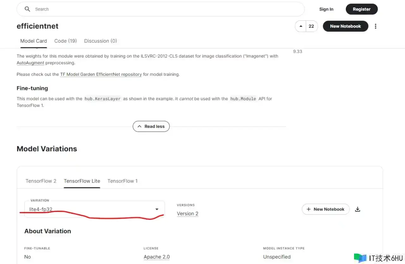Open the three-dot more options menu

(376, 26)
